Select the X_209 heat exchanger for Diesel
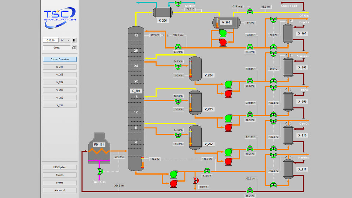This screenshot has height=198, width=352. [288, 102]
